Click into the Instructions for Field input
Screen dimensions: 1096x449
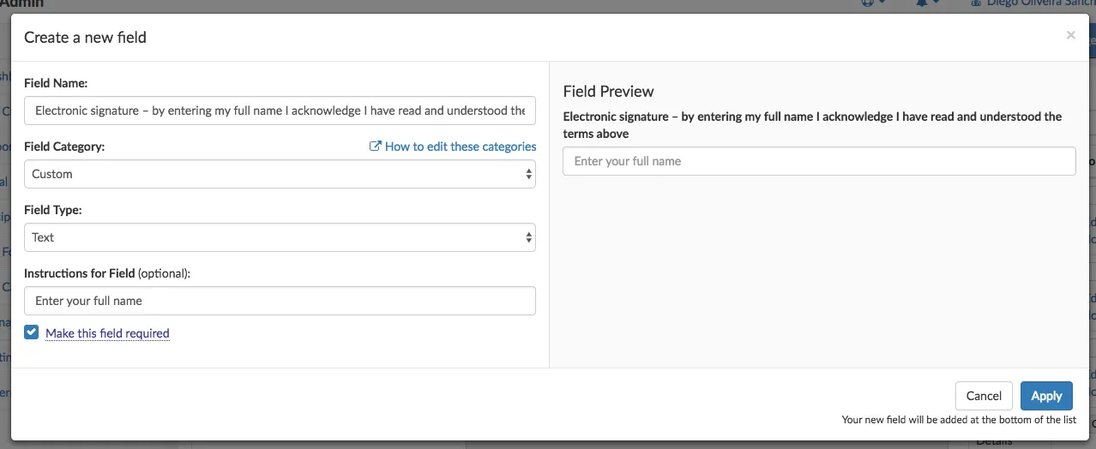[280, 301]
